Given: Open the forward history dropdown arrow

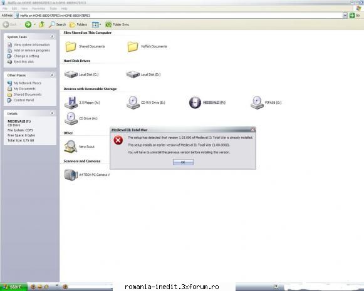Looking at the screenshot, I should pyautogui.click(x=35, y=24).
